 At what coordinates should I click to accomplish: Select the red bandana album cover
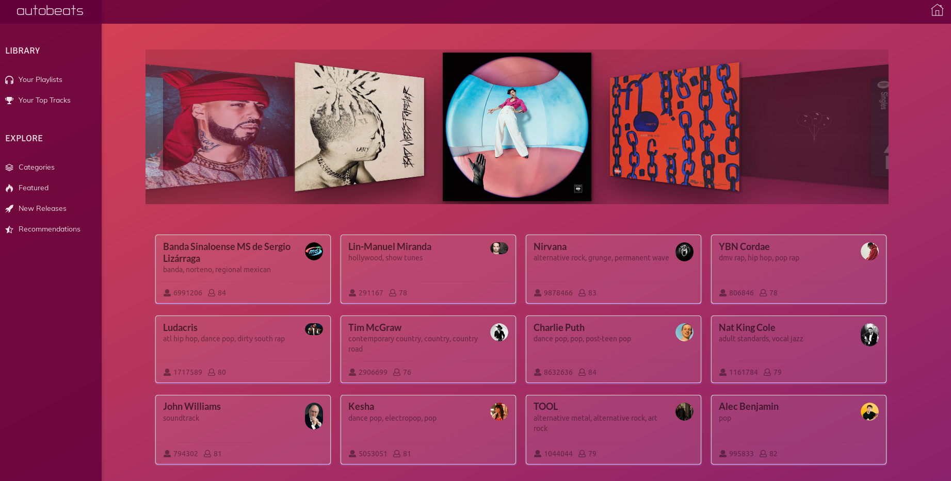219,127
